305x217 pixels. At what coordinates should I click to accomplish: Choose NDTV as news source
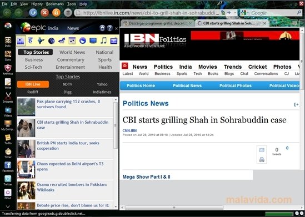[67, 84]
